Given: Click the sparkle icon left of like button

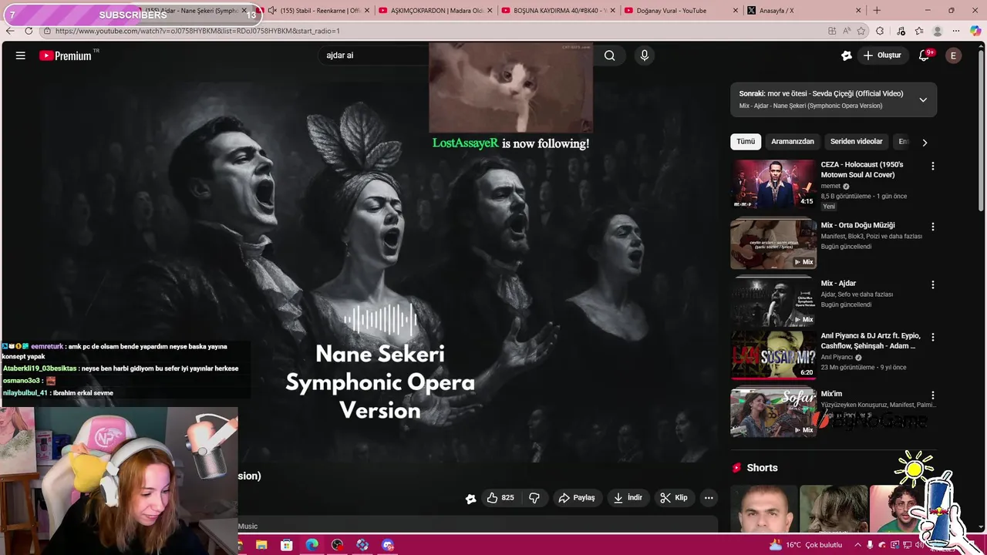Looking at the screenshot, I should click(x=471, y=499).
